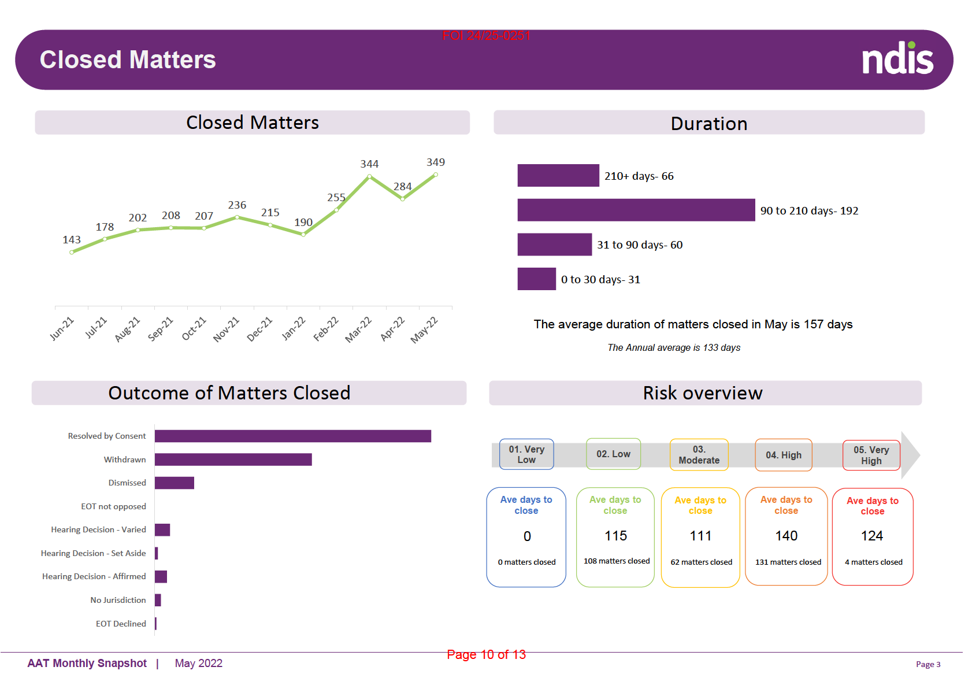Open the High card showing 131 matters closed
This screenshot has width=972, height=689.
(x=786, y=537)
